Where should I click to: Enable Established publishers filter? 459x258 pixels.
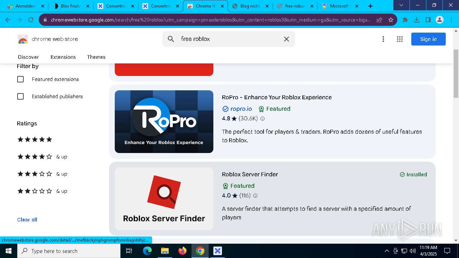coord(20,96)
